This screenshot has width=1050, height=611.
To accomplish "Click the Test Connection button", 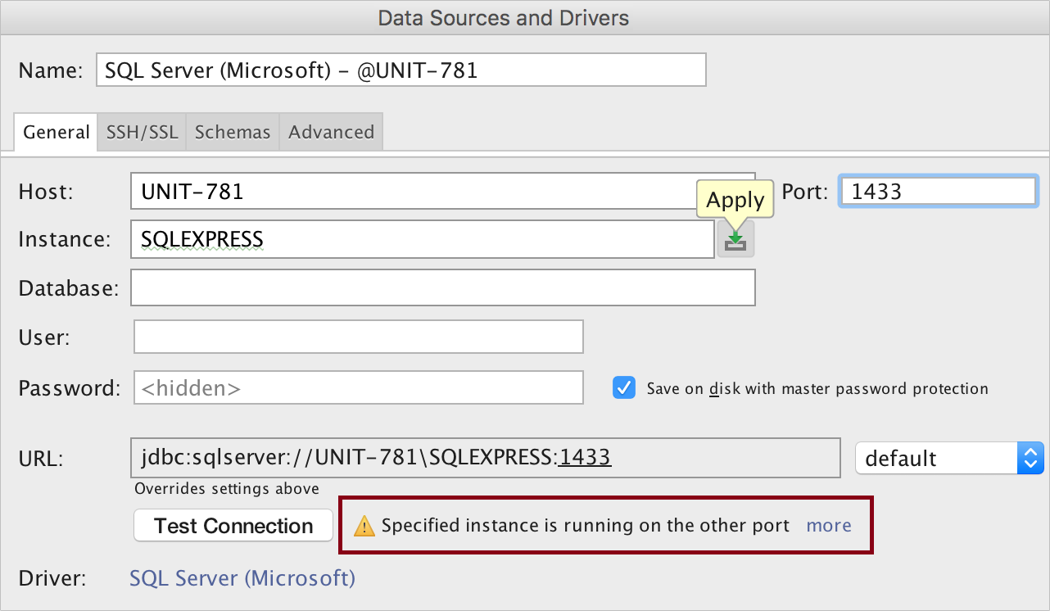I will click(x=233, y=526).
